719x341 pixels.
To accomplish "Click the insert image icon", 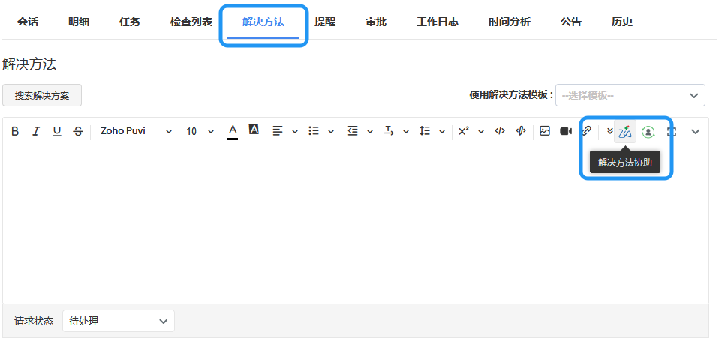I will coord(545,131).
